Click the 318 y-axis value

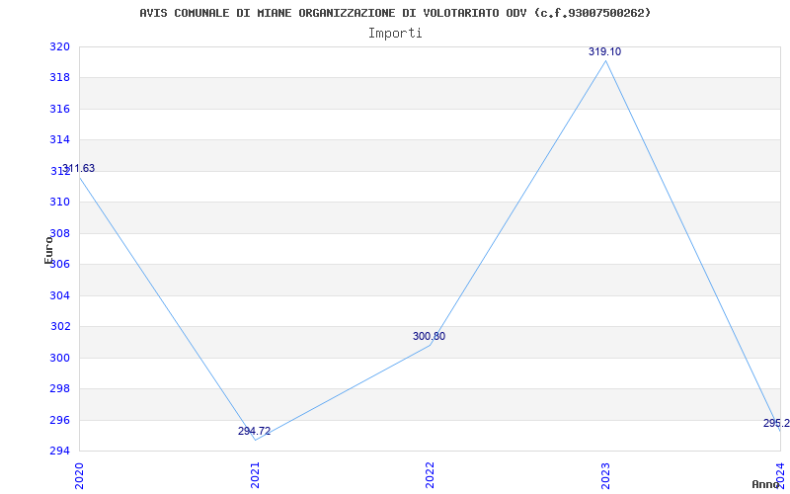59,78
